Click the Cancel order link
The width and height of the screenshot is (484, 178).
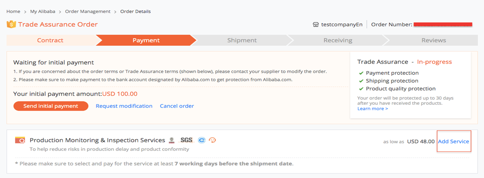pos(177,106)
